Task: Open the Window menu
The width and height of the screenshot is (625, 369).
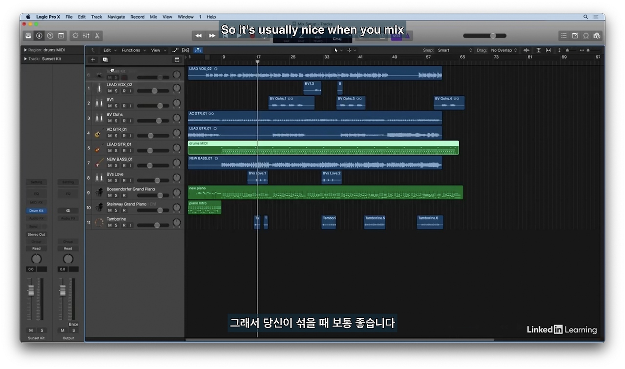Action: click(x=186, y=17)
